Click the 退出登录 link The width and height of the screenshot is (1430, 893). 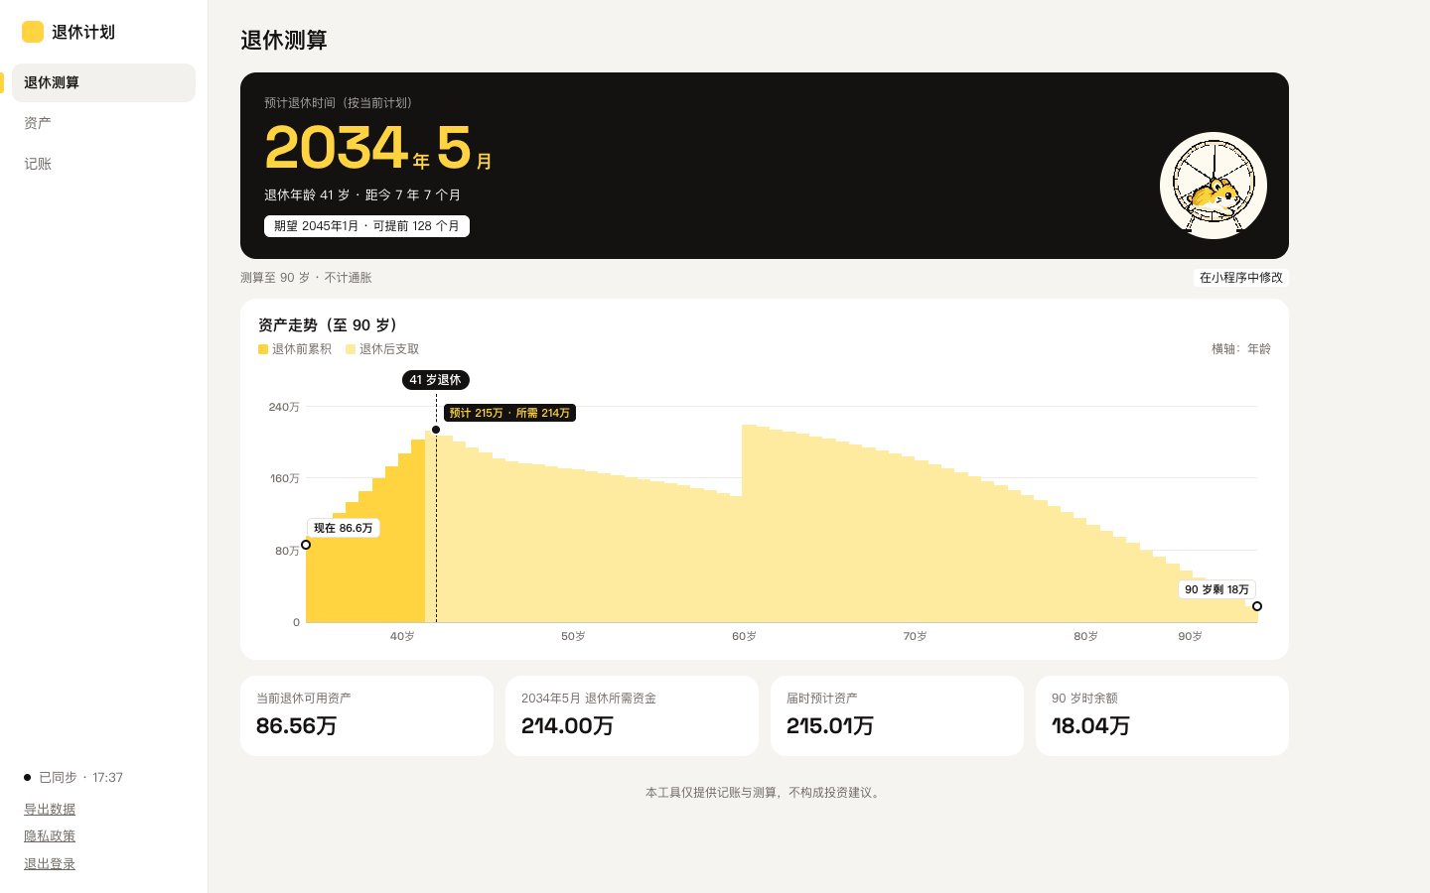pyautogui.click(x=50, y=864)
